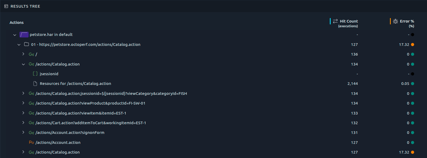Click hit count 136 for GET /

click(355, 54)
